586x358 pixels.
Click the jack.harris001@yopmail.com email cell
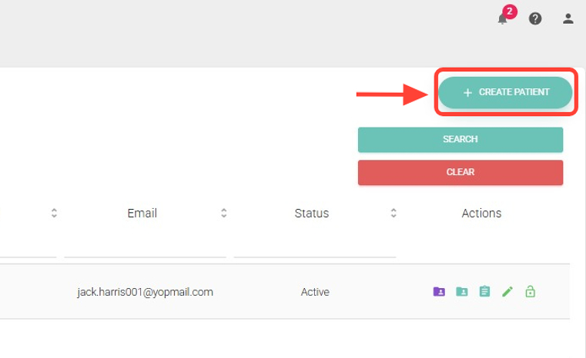point(145,292)
